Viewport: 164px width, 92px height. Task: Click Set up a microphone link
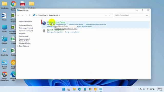(72, 32)
